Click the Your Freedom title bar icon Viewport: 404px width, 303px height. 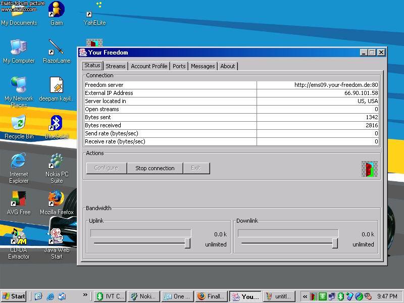(83, 53)
